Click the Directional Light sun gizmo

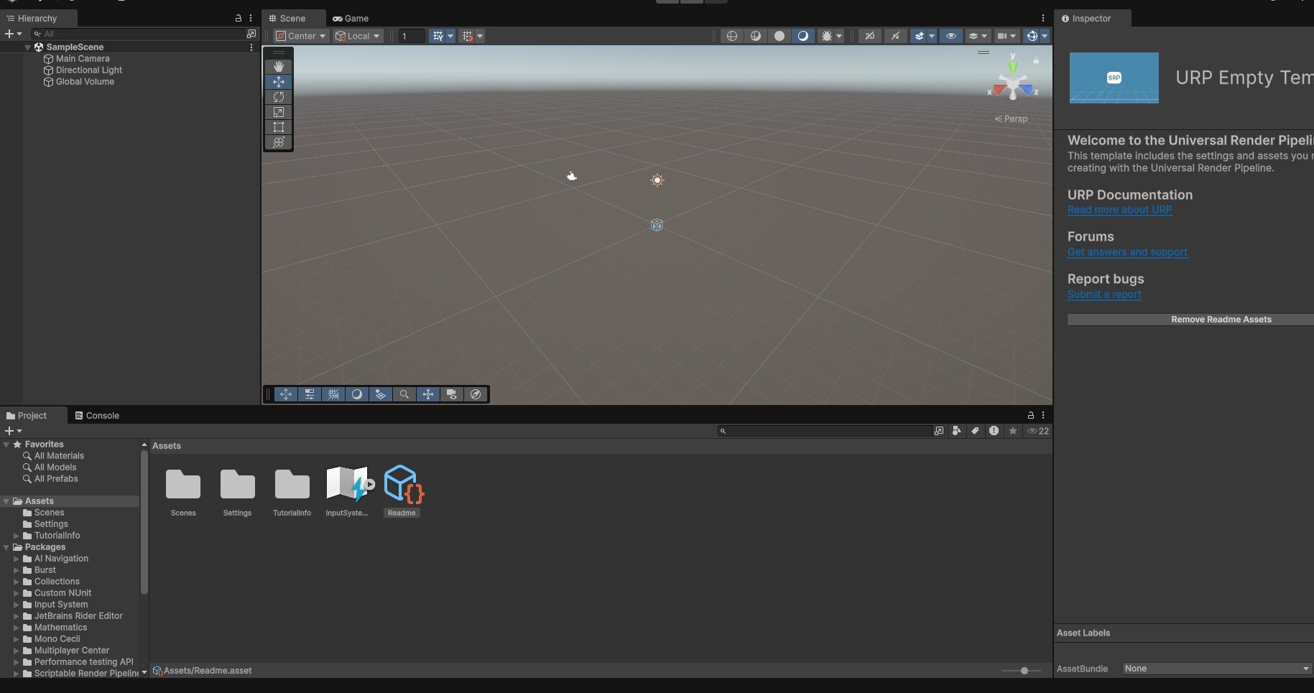657,180
